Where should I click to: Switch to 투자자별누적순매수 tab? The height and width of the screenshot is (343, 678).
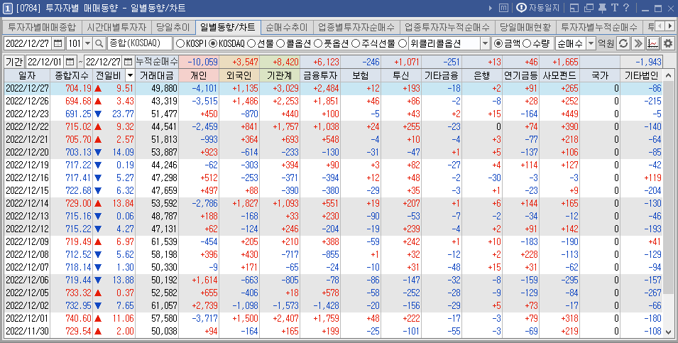click(x=599, y=27)
